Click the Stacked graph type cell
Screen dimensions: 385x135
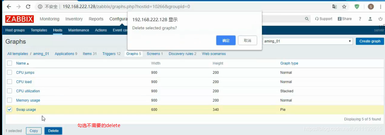click(x=287, y=91)
